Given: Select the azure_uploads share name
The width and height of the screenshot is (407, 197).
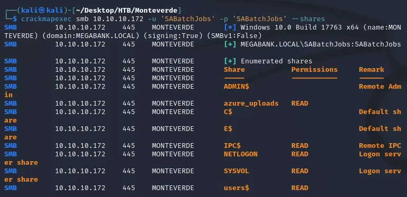Looking at the screenshot, I should tap(251, 104).
